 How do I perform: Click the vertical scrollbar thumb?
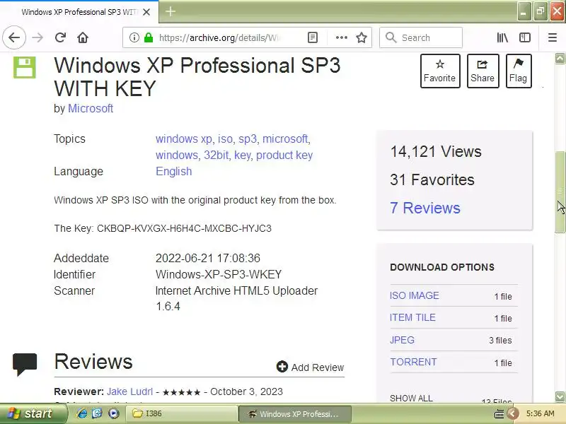(560, 192)
